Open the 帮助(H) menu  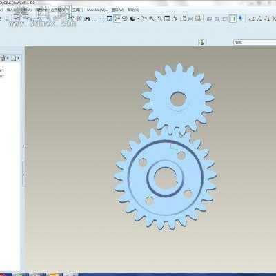click(133, 10)
